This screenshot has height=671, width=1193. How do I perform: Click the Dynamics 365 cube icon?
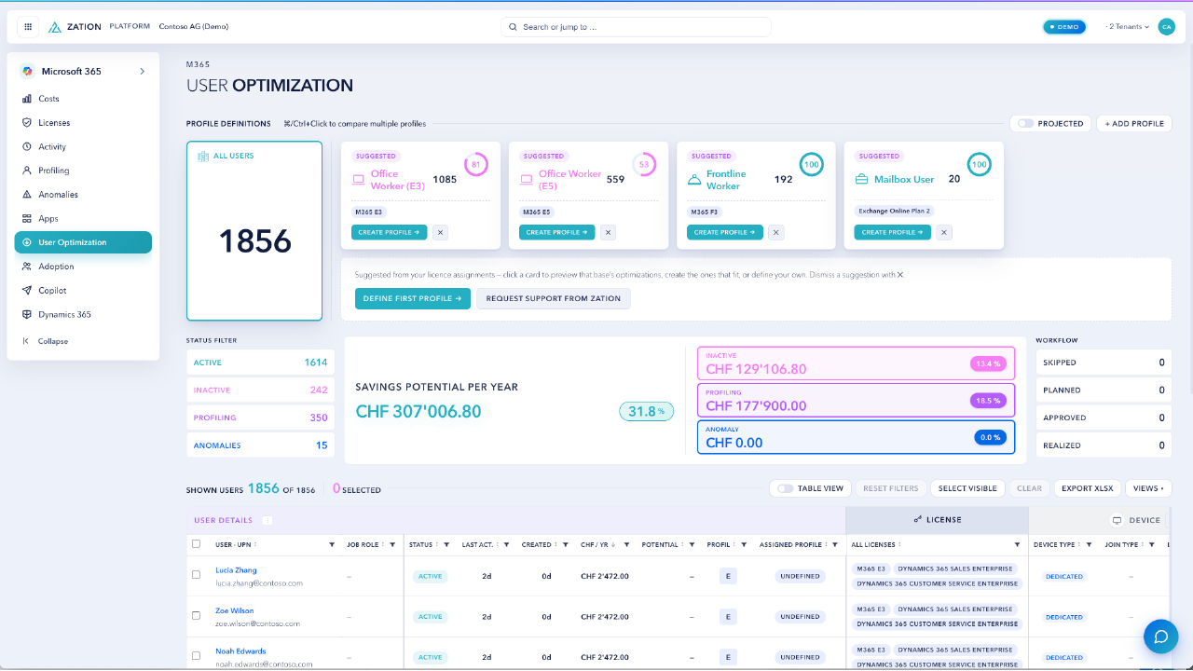[x=27, y=315]
